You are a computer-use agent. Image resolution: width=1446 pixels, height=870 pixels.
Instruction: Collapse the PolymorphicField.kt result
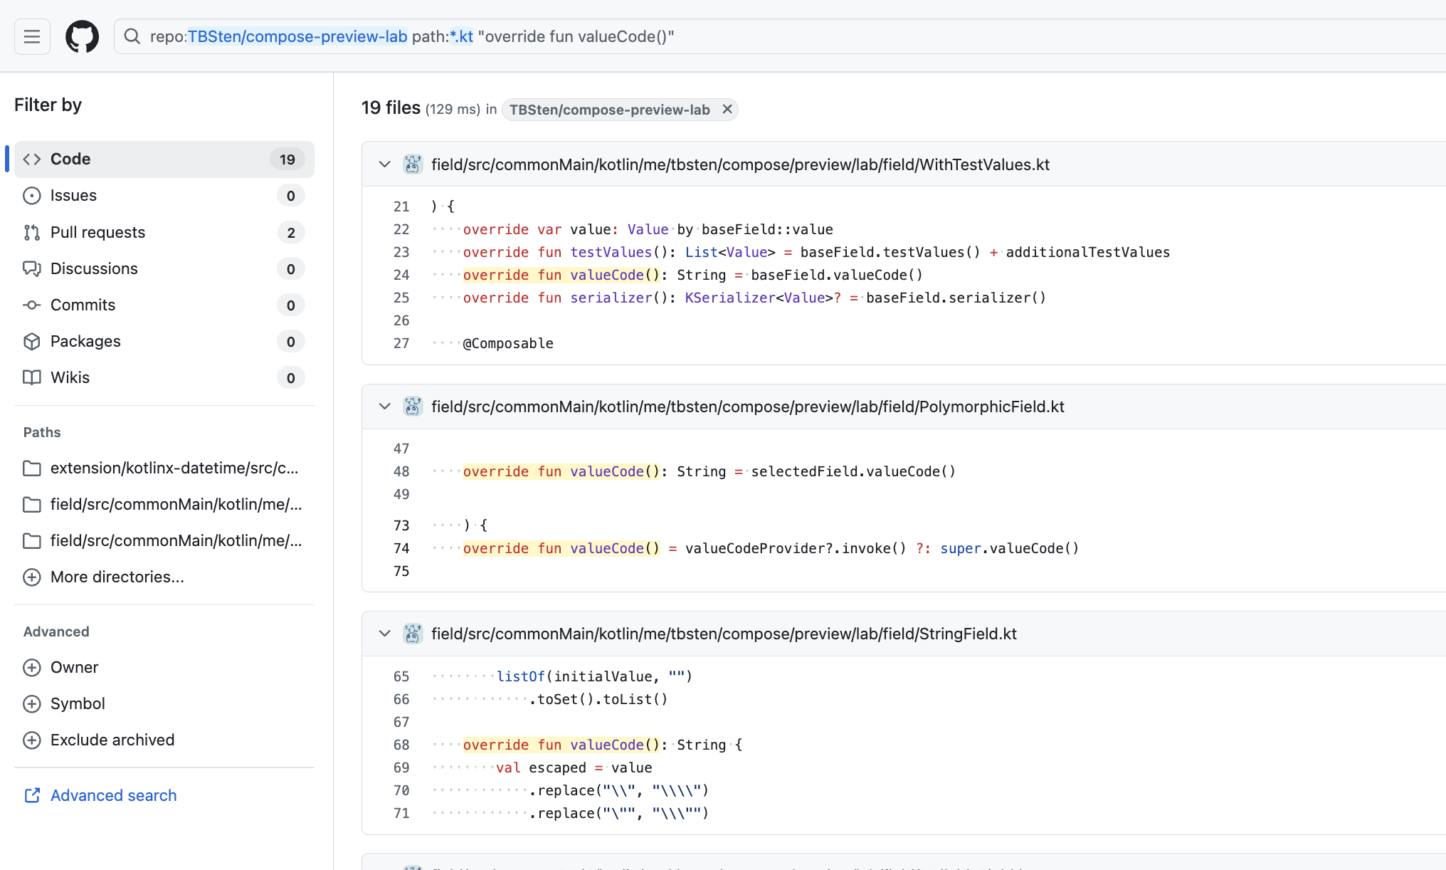[x=384, y=407]
